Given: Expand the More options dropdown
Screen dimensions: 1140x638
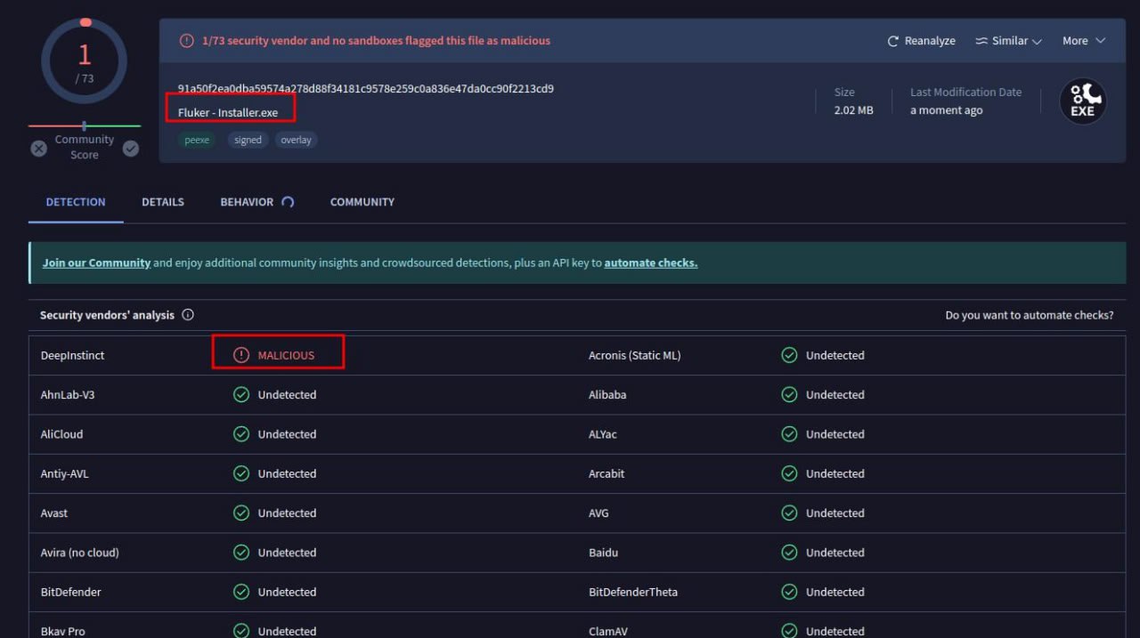Looking at the screenshot, I should point(1083,41).
